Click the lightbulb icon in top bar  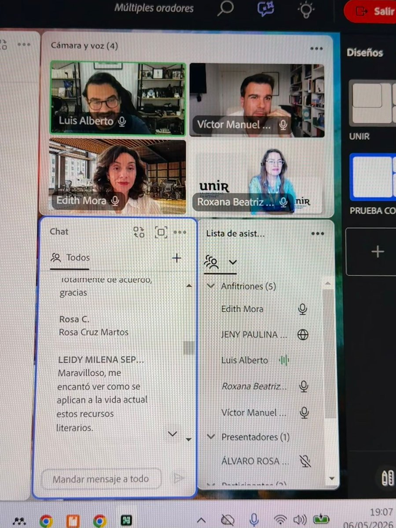306,9
